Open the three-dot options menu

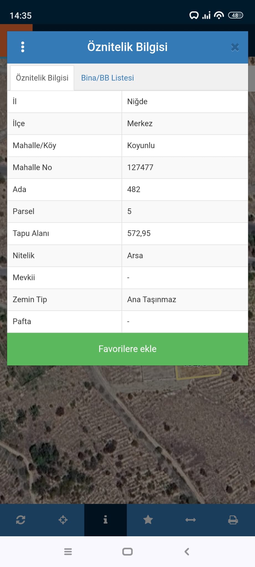[23, 47]
